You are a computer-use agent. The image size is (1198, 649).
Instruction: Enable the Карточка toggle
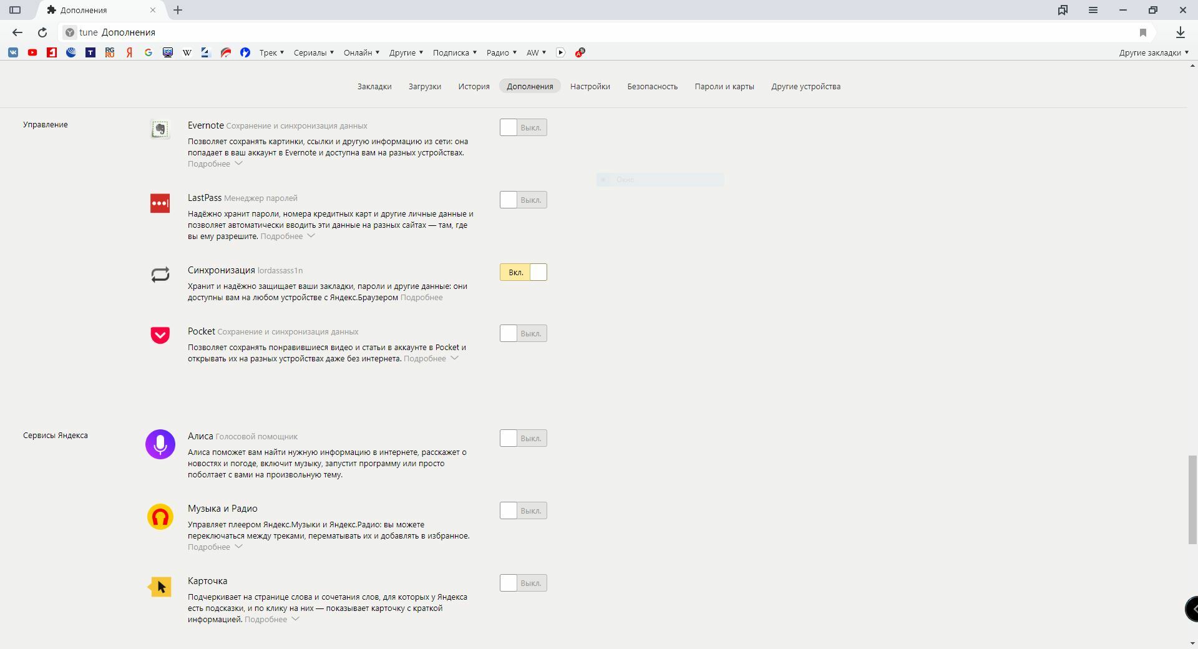[x=524, y=583]
